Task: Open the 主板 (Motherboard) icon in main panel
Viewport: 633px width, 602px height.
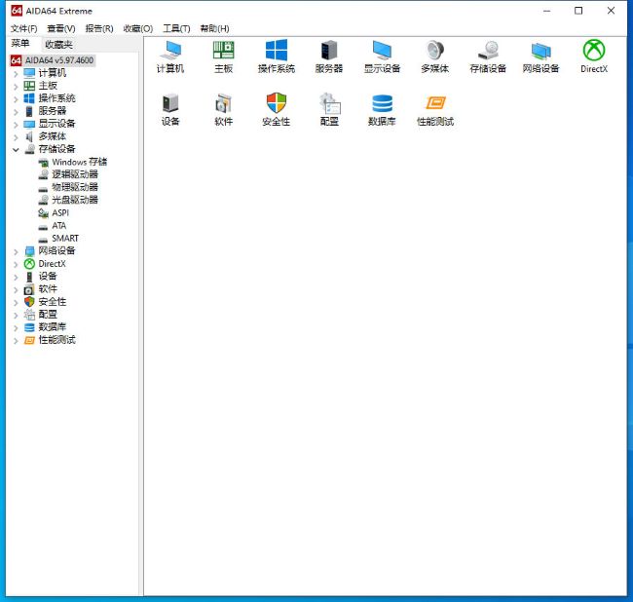Action: 223,51
